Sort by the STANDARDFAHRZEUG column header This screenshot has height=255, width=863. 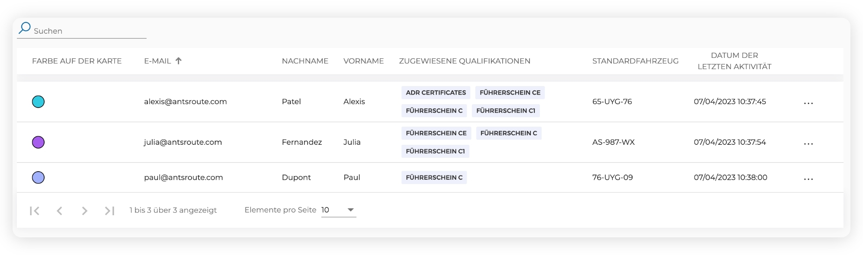635,61
